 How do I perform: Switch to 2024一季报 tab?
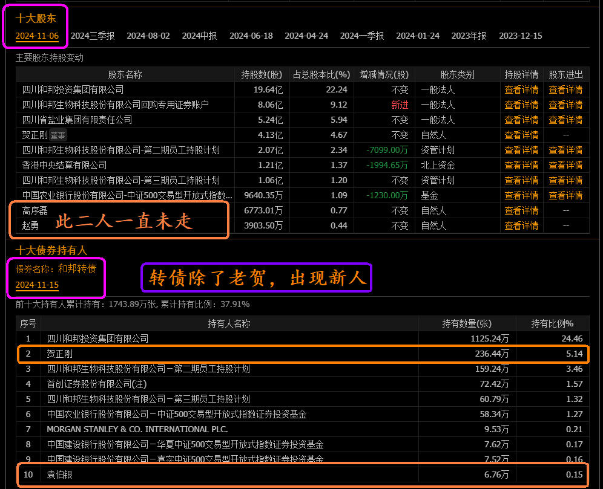tap(362, 36)
